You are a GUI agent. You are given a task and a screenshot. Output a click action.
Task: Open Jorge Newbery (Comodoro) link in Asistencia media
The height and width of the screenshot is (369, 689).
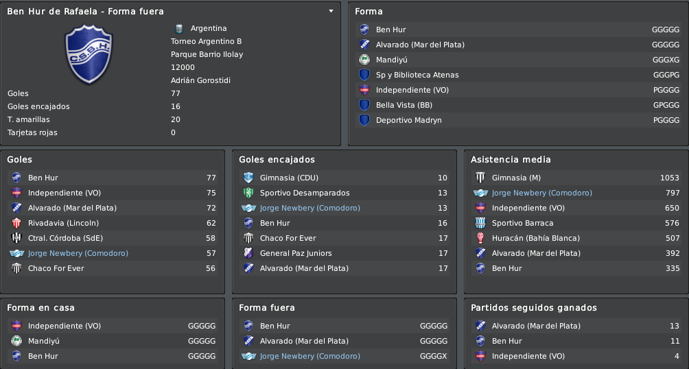click(541, 193)
